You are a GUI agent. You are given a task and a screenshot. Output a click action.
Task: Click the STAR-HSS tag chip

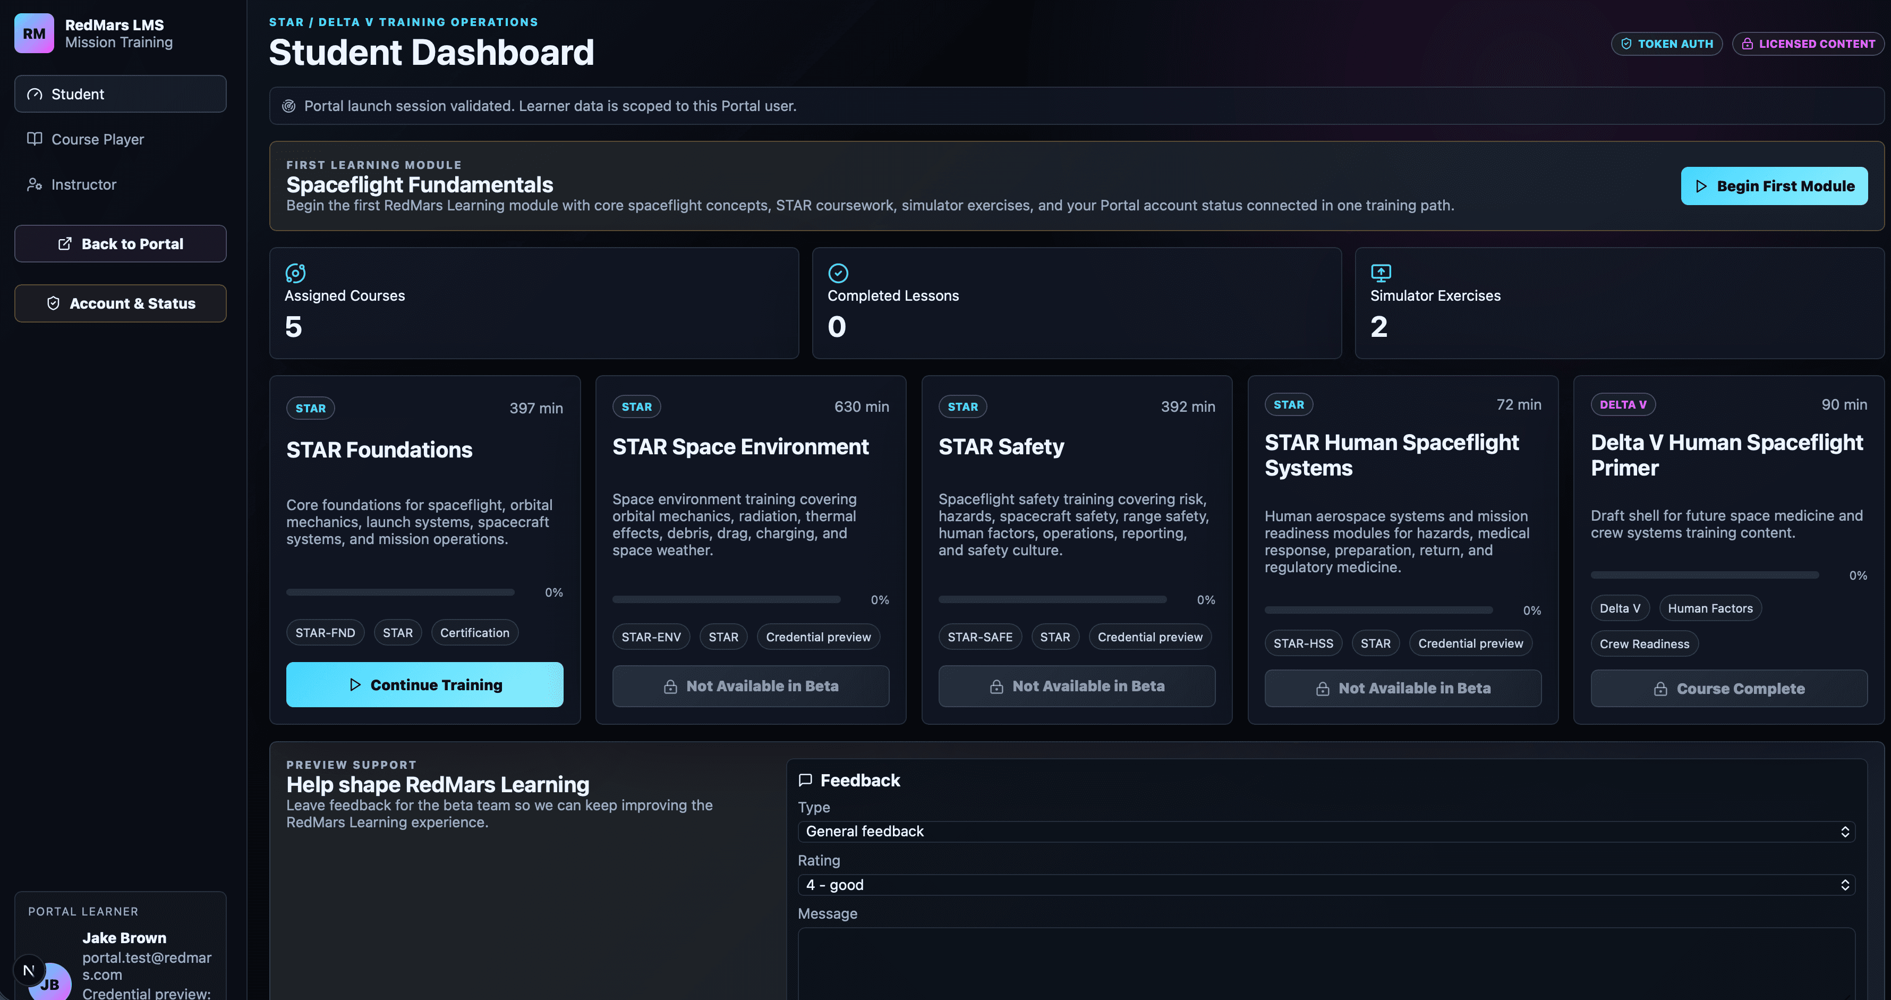point(1303,644)
